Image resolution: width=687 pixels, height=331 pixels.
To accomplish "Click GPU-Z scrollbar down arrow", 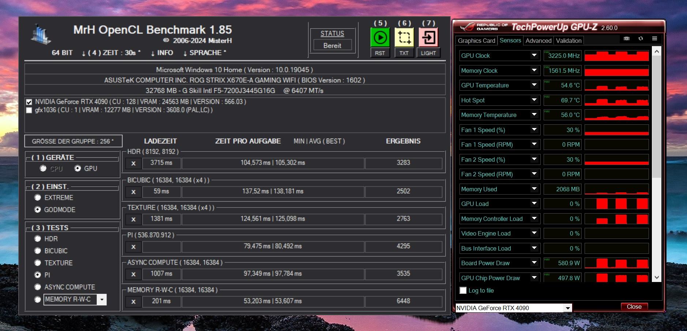I will coord(657,278).
